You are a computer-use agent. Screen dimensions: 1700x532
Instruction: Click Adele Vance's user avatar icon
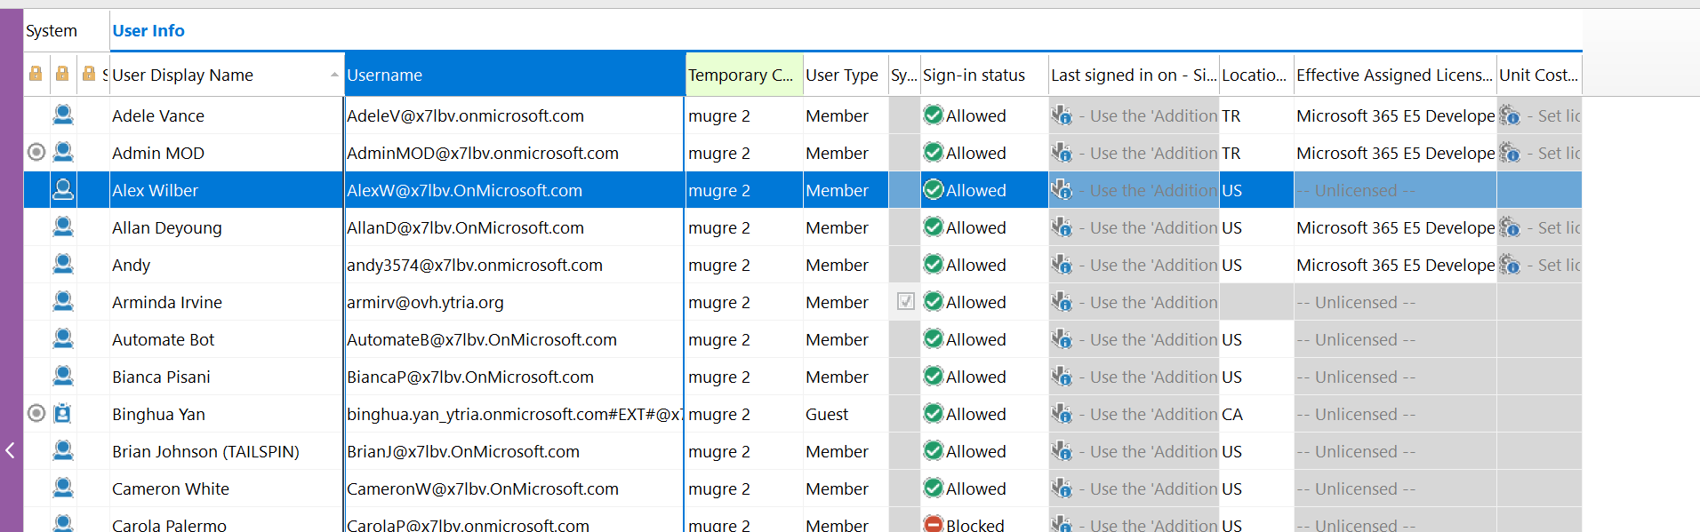63,115
